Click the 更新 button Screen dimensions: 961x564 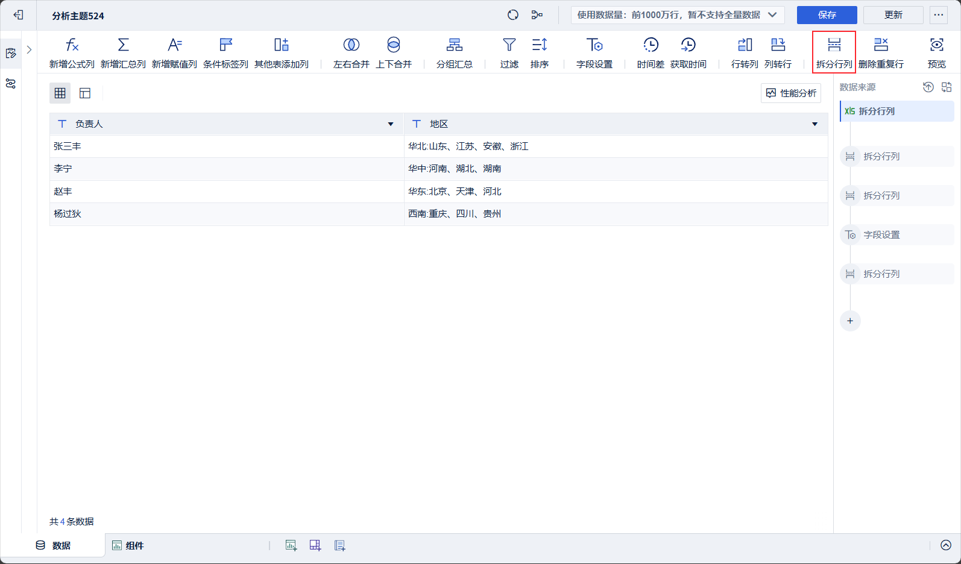point(893,15)
